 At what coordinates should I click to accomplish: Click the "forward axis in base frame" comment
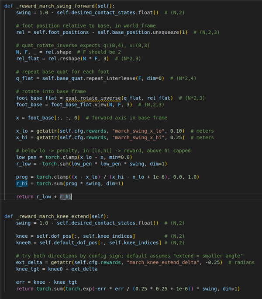click(127, 117)
